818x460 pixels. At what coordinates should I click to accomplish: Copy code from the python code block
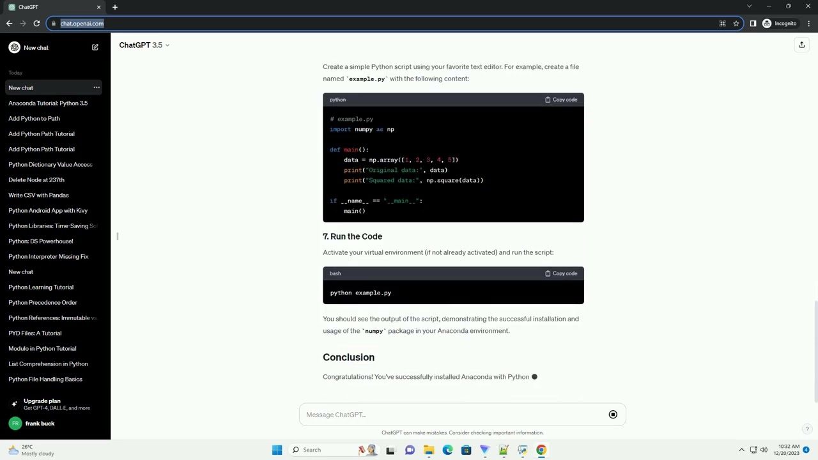pyautogui.click(x=561, y=100)
